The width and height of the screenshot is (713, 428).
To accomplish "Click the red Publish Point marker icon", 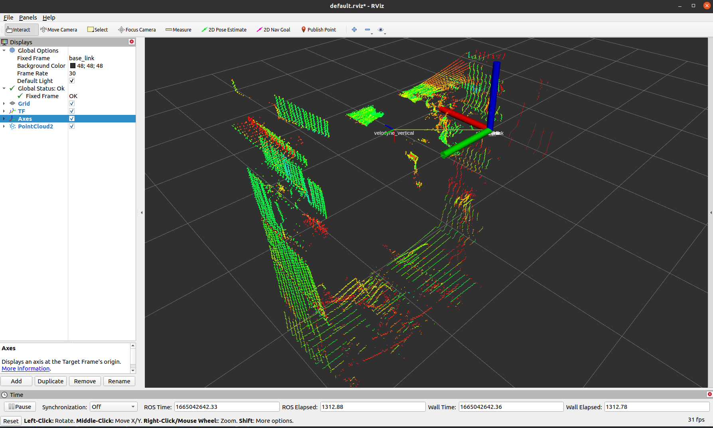I will pyautogui.click(x=303, y=30).
